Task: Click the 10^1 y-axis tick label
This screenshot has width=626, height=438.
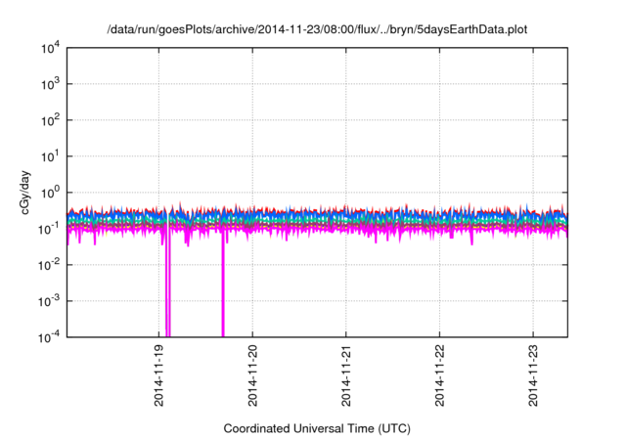Action: 51,156
